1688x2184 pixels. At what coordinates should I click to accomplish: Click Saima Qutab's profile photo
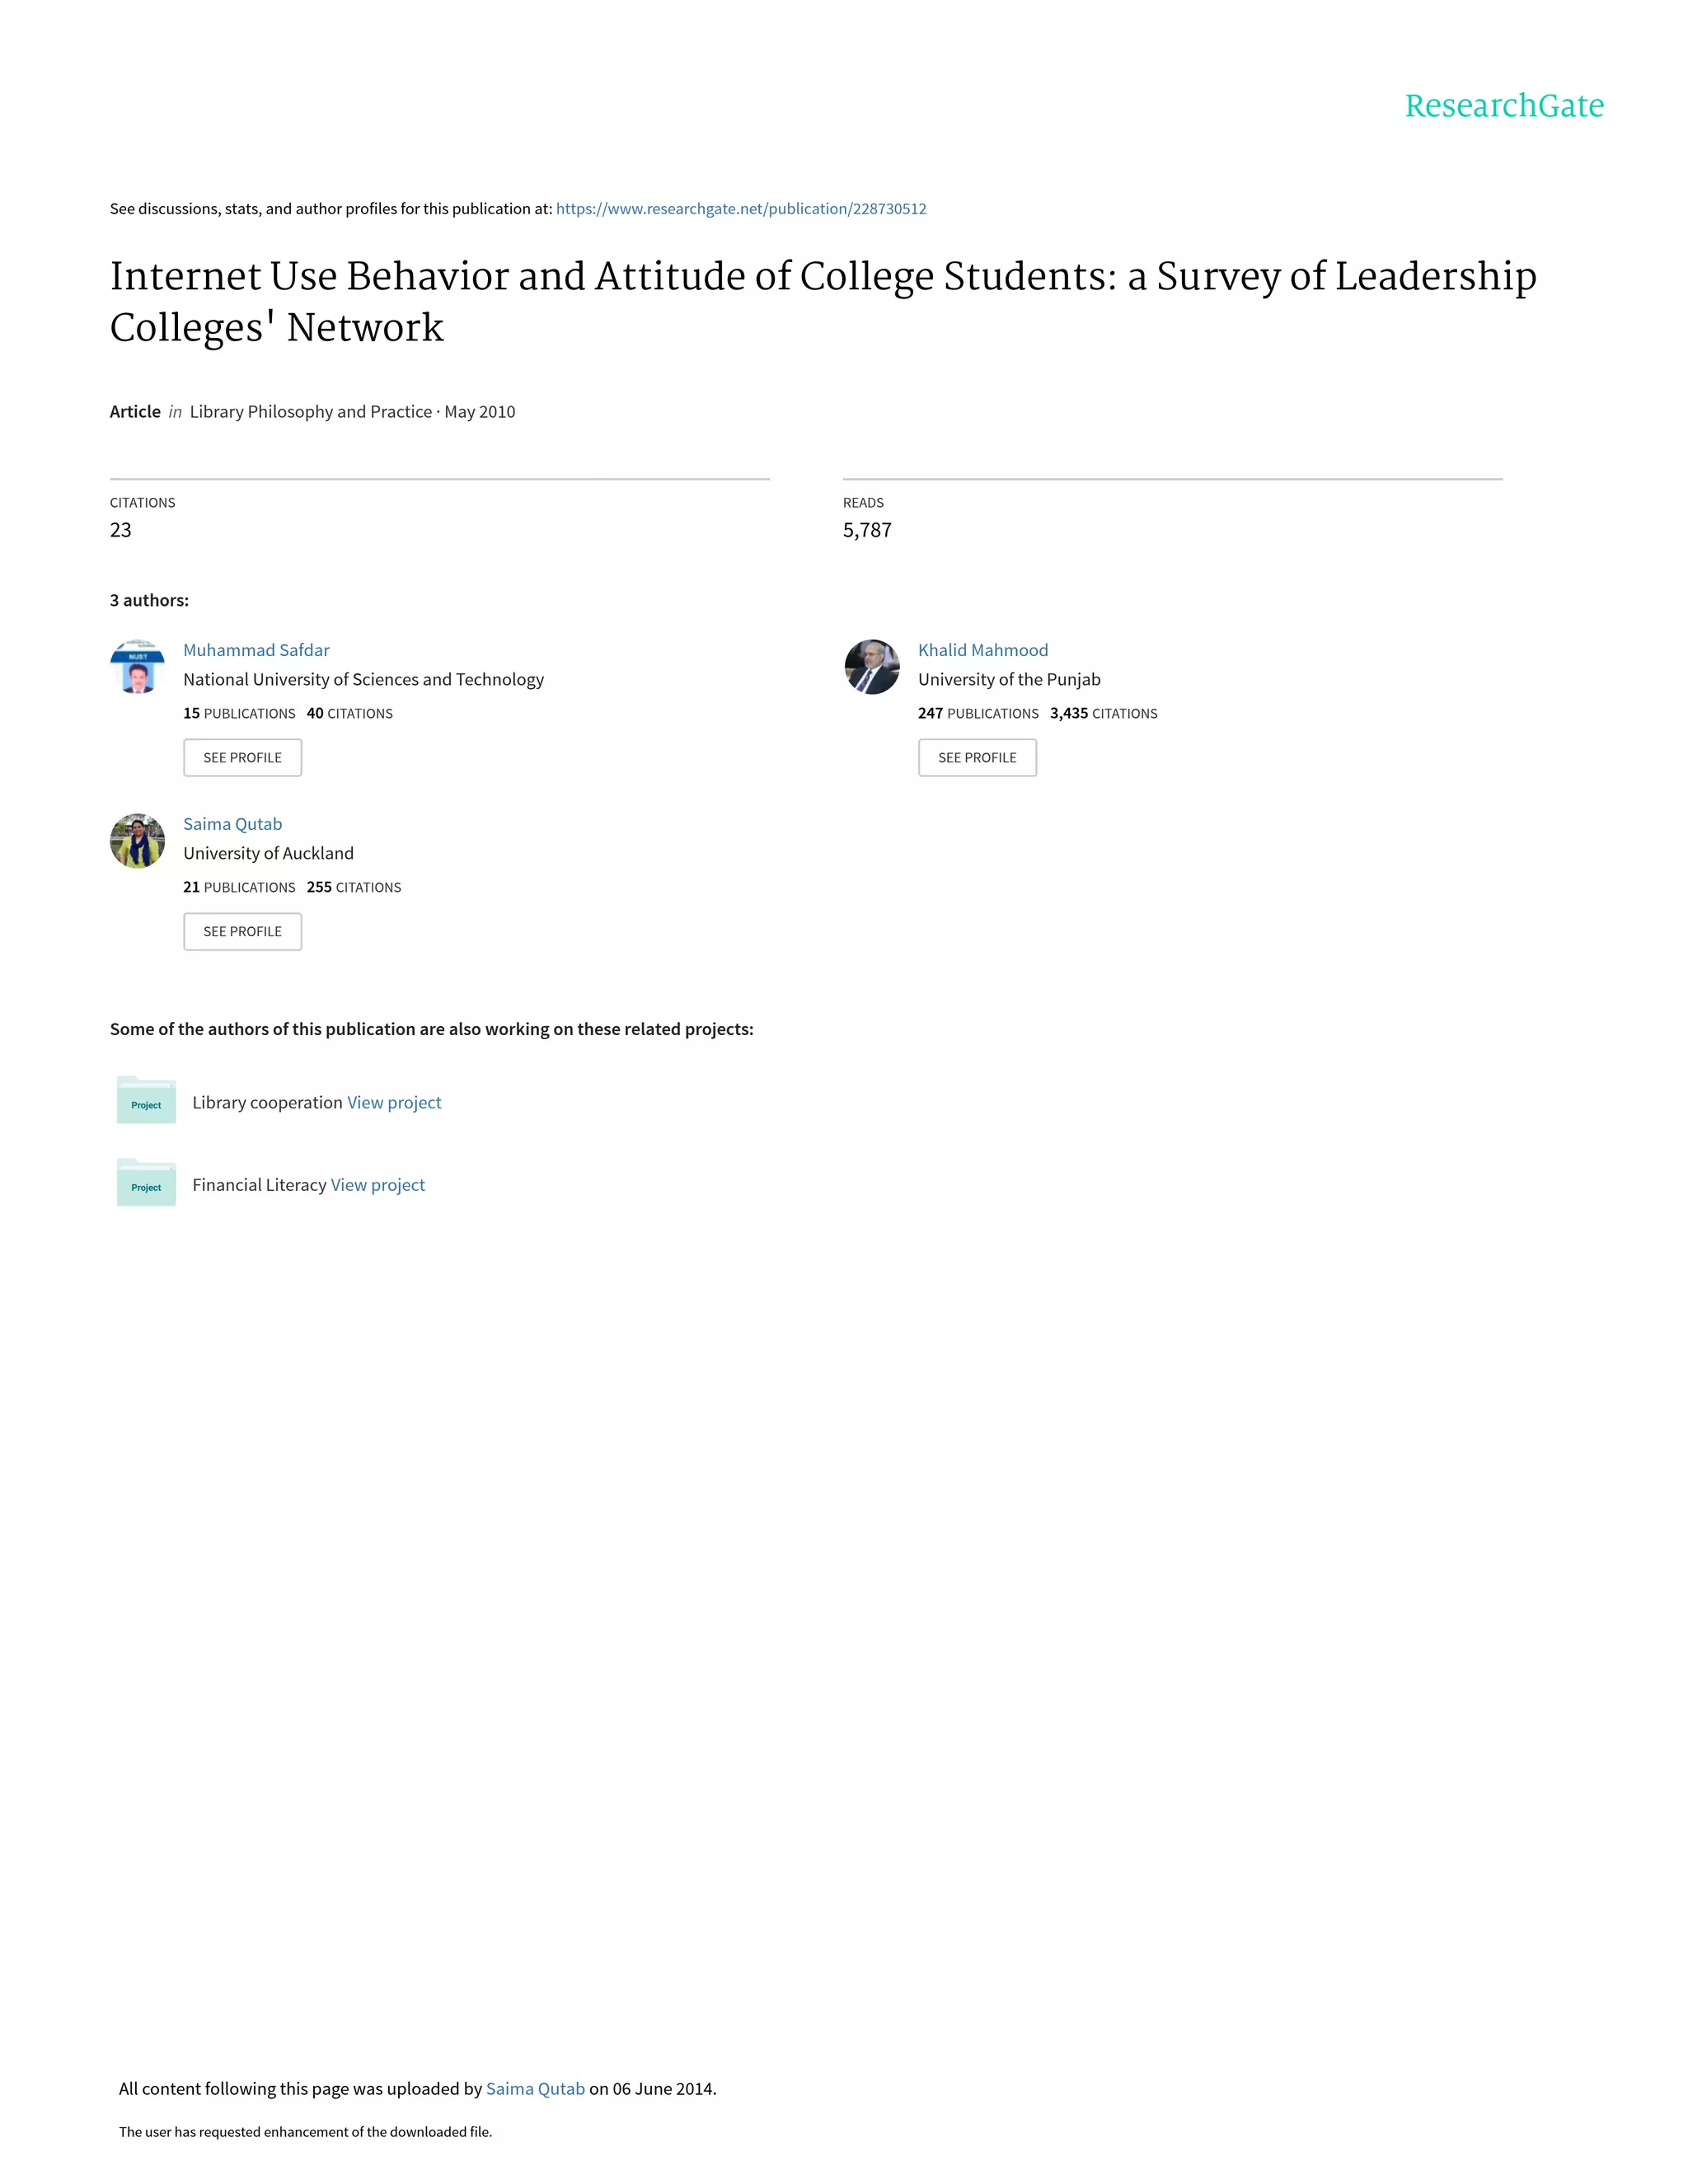137,841
